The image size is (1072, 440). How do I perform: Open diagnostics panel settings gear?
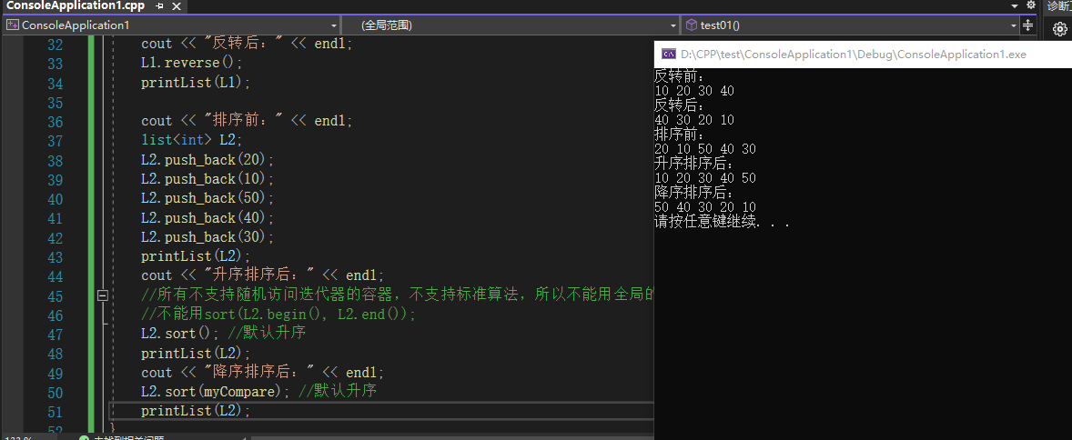(1059, 29)
